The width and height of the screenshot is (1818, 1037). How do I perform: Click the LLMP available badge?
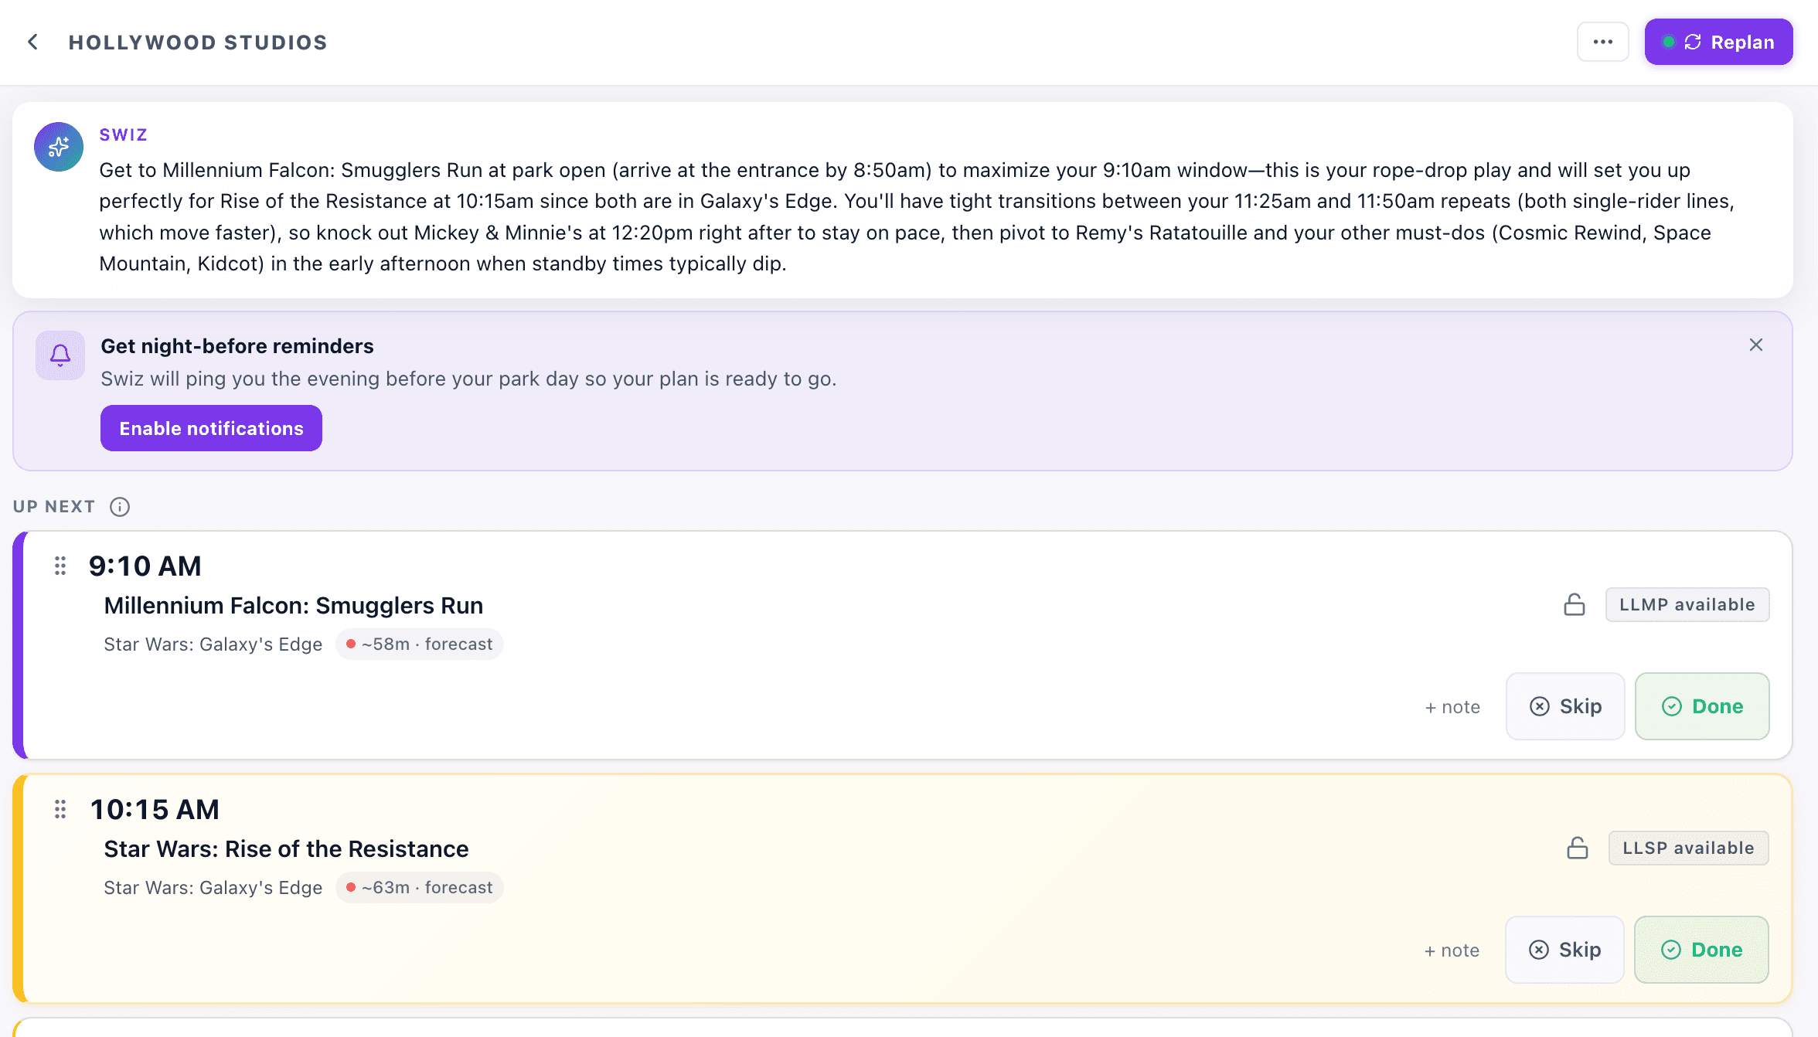[x=1687, y=604]
